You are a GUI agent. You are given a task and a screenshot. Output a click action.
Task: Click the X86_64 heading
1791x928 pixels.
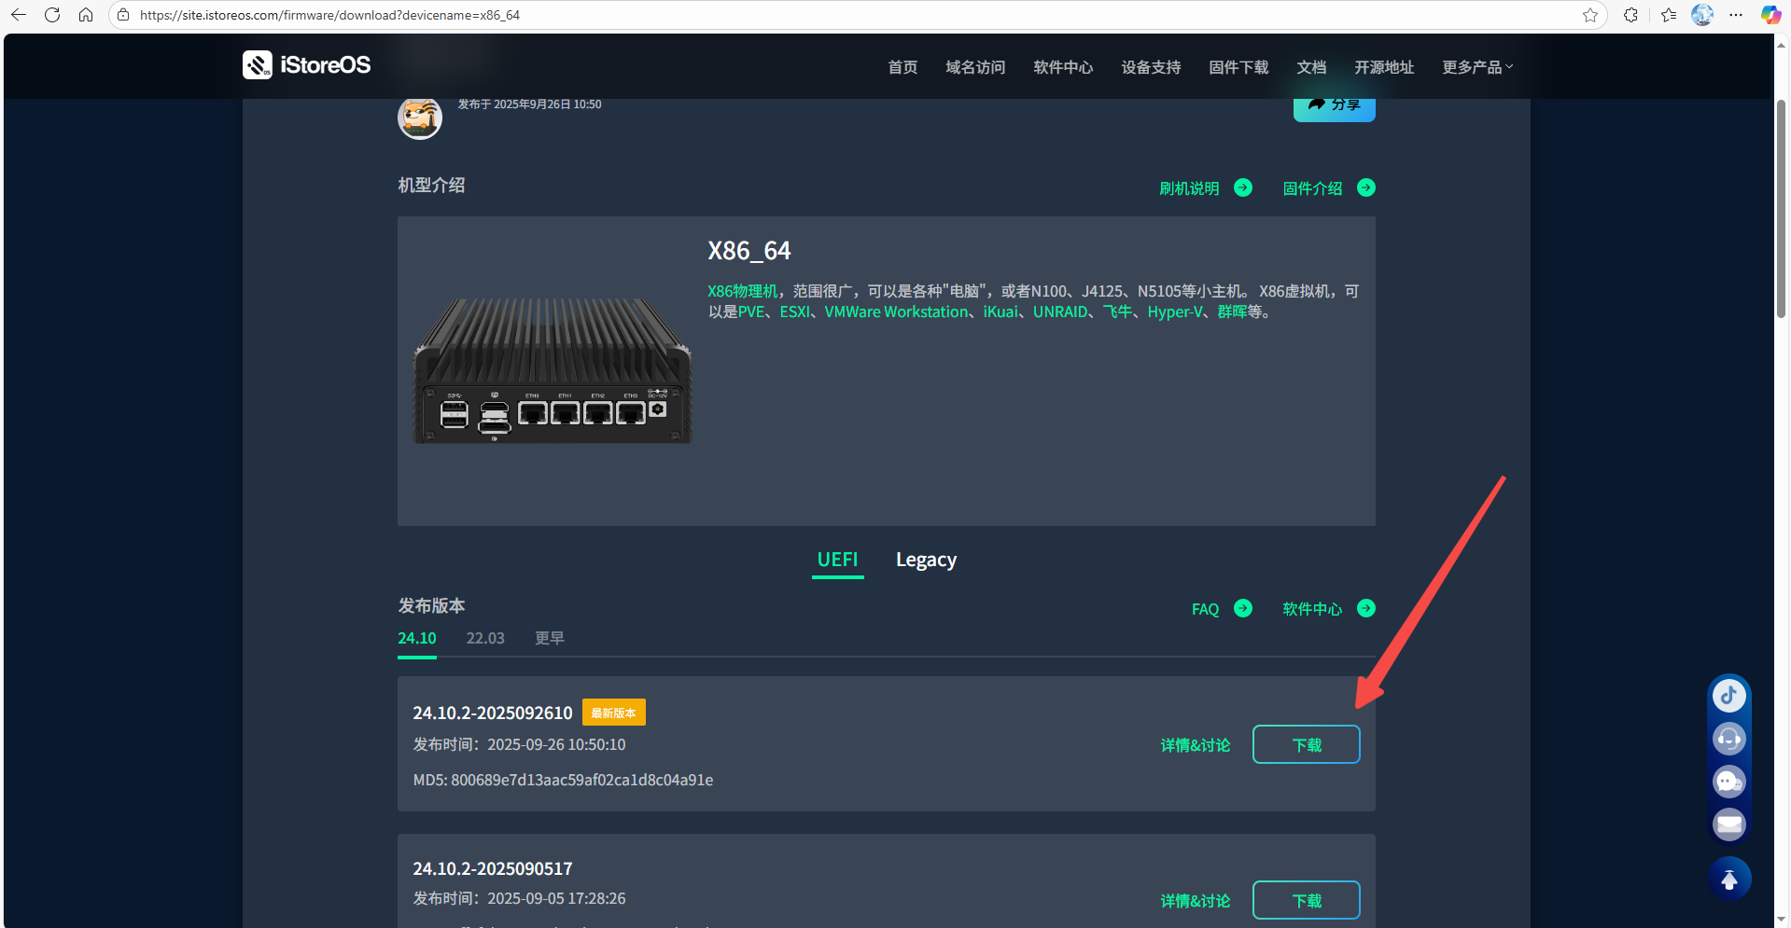749,251
